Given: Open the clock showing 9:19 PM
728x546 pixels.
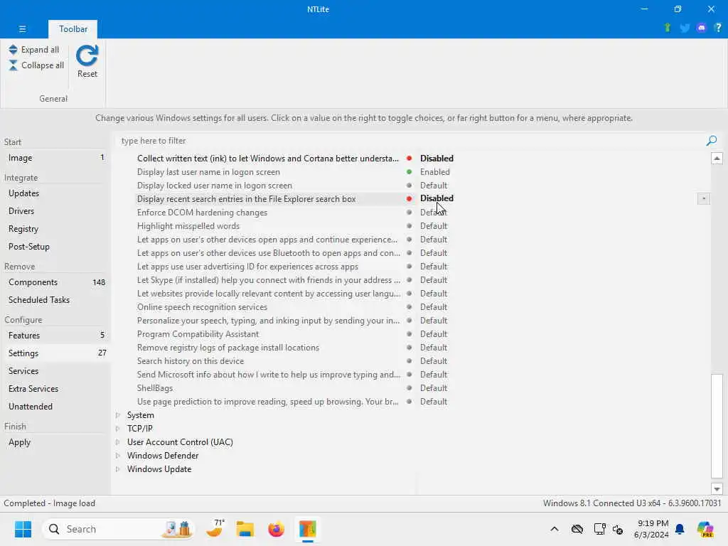Looking at the screenshot, I should [x=651, y=529].
